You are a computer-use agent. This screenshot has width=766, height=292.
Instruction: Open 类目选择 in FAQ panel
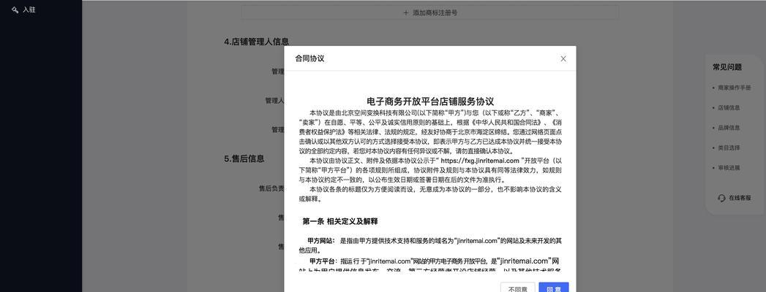point(729,147)
